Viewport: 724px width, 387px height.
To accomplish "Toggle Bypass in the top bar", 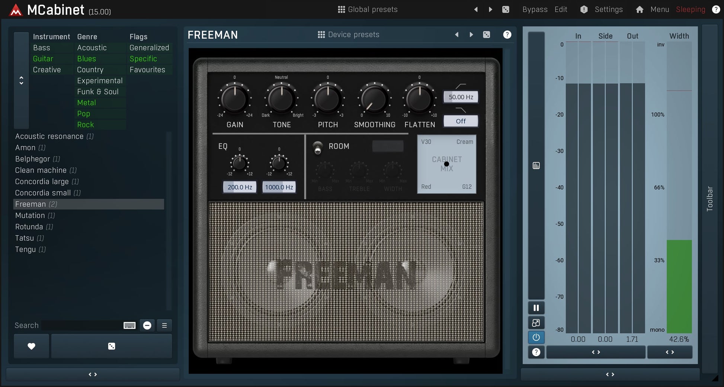I will 535,10.
